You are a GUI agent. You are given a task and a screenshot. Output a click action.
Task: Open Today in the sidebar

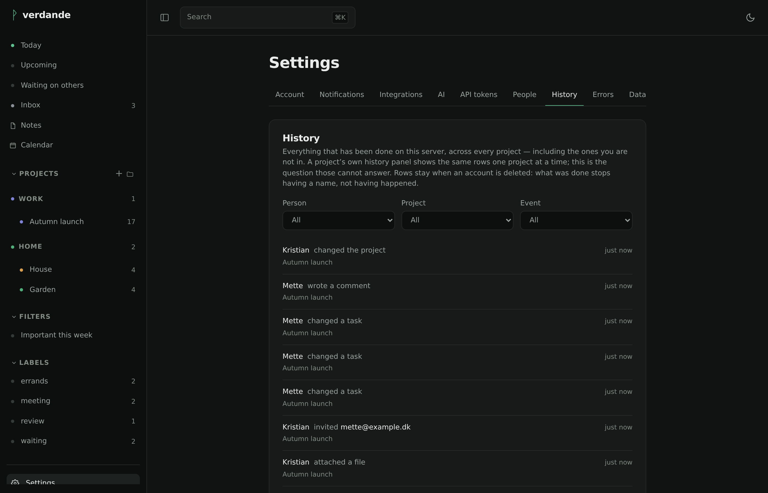pyautogui.click(x=73, y=45)
